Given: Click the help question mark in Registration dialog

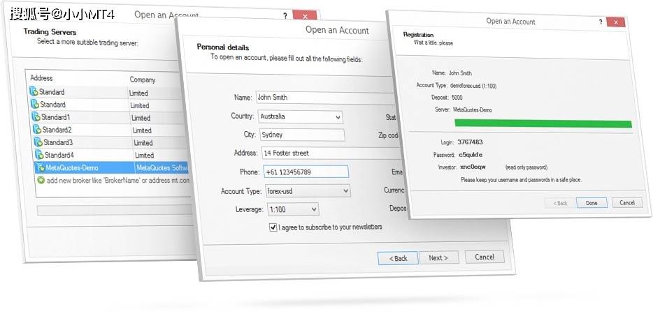Looking at the screenshot, I should coord(601,22).
